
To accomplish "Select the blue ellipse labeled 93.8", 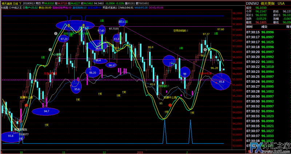I will [11, 137].
